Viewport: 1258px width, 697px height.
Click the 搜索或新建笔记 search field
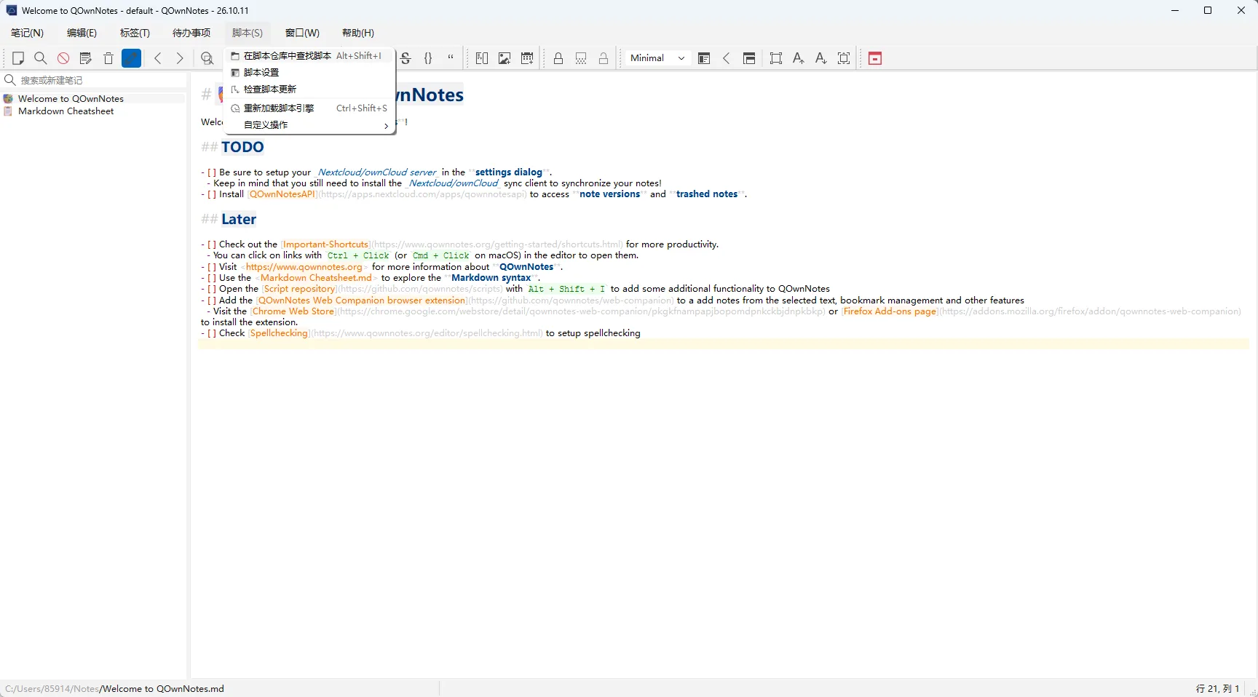tap(95, 80)
